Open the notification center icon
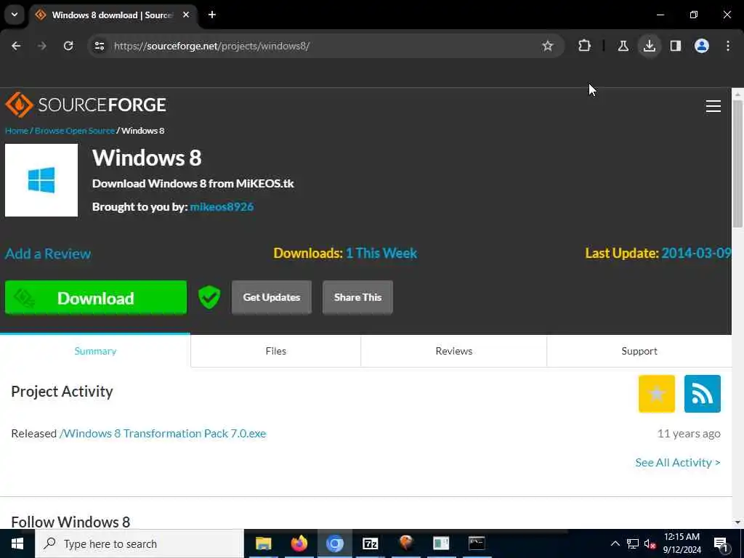744x558 pixels. [721, 544]
